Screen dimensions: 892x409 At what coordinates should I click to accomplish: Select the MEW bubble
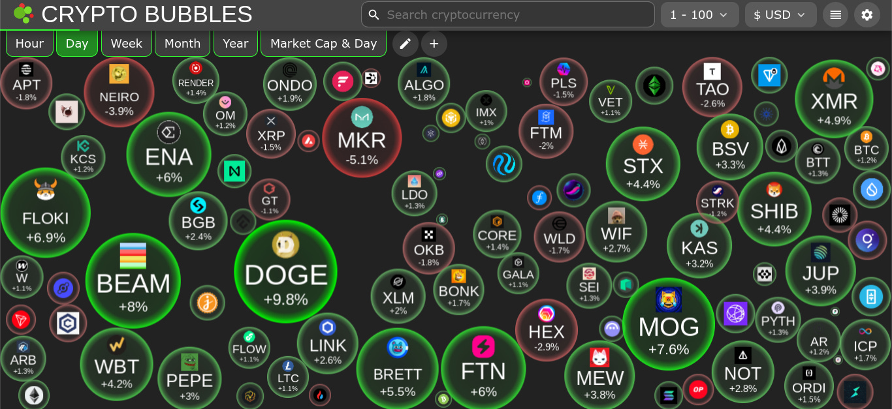point(599,374)
